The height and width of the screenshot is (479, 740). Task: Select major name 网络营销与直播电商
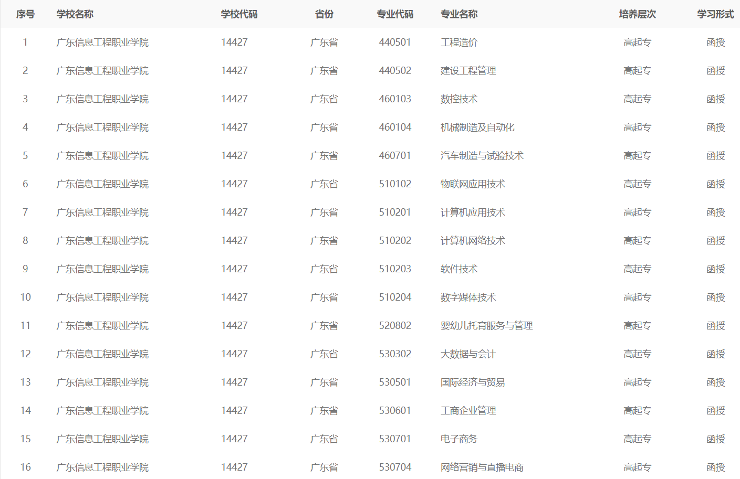point(482,467)
